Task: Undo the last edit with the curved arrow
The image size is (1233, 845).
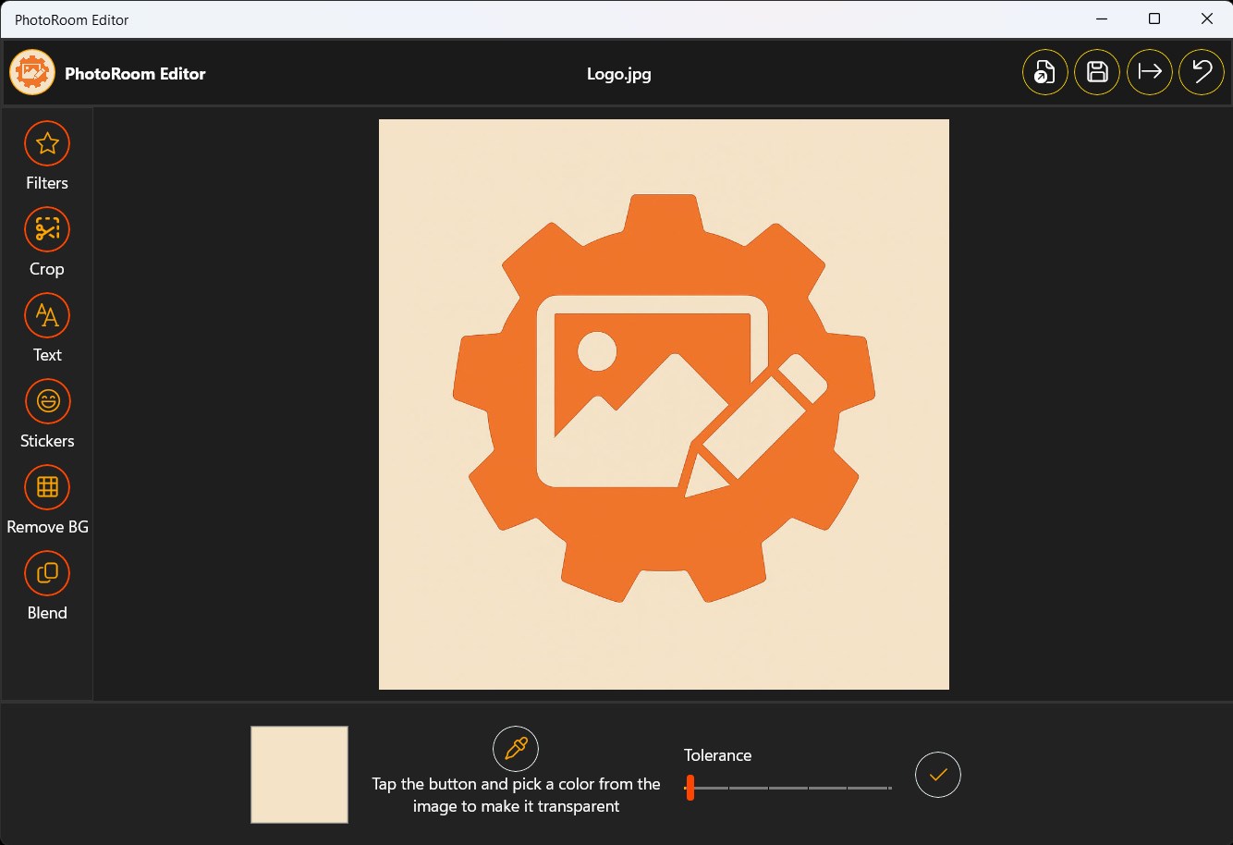Action: click(x=1202, y=72)
